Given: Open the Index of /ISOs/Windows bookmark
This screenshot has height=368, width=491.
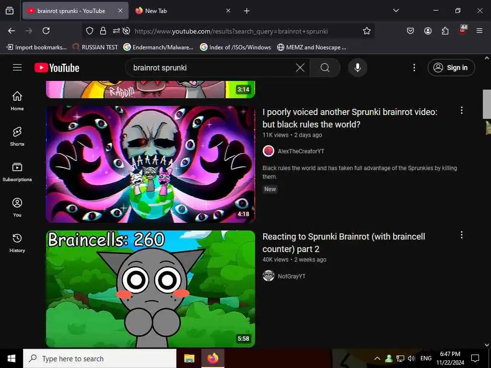Looking at the screenshot, I should (x=235, y=47).
